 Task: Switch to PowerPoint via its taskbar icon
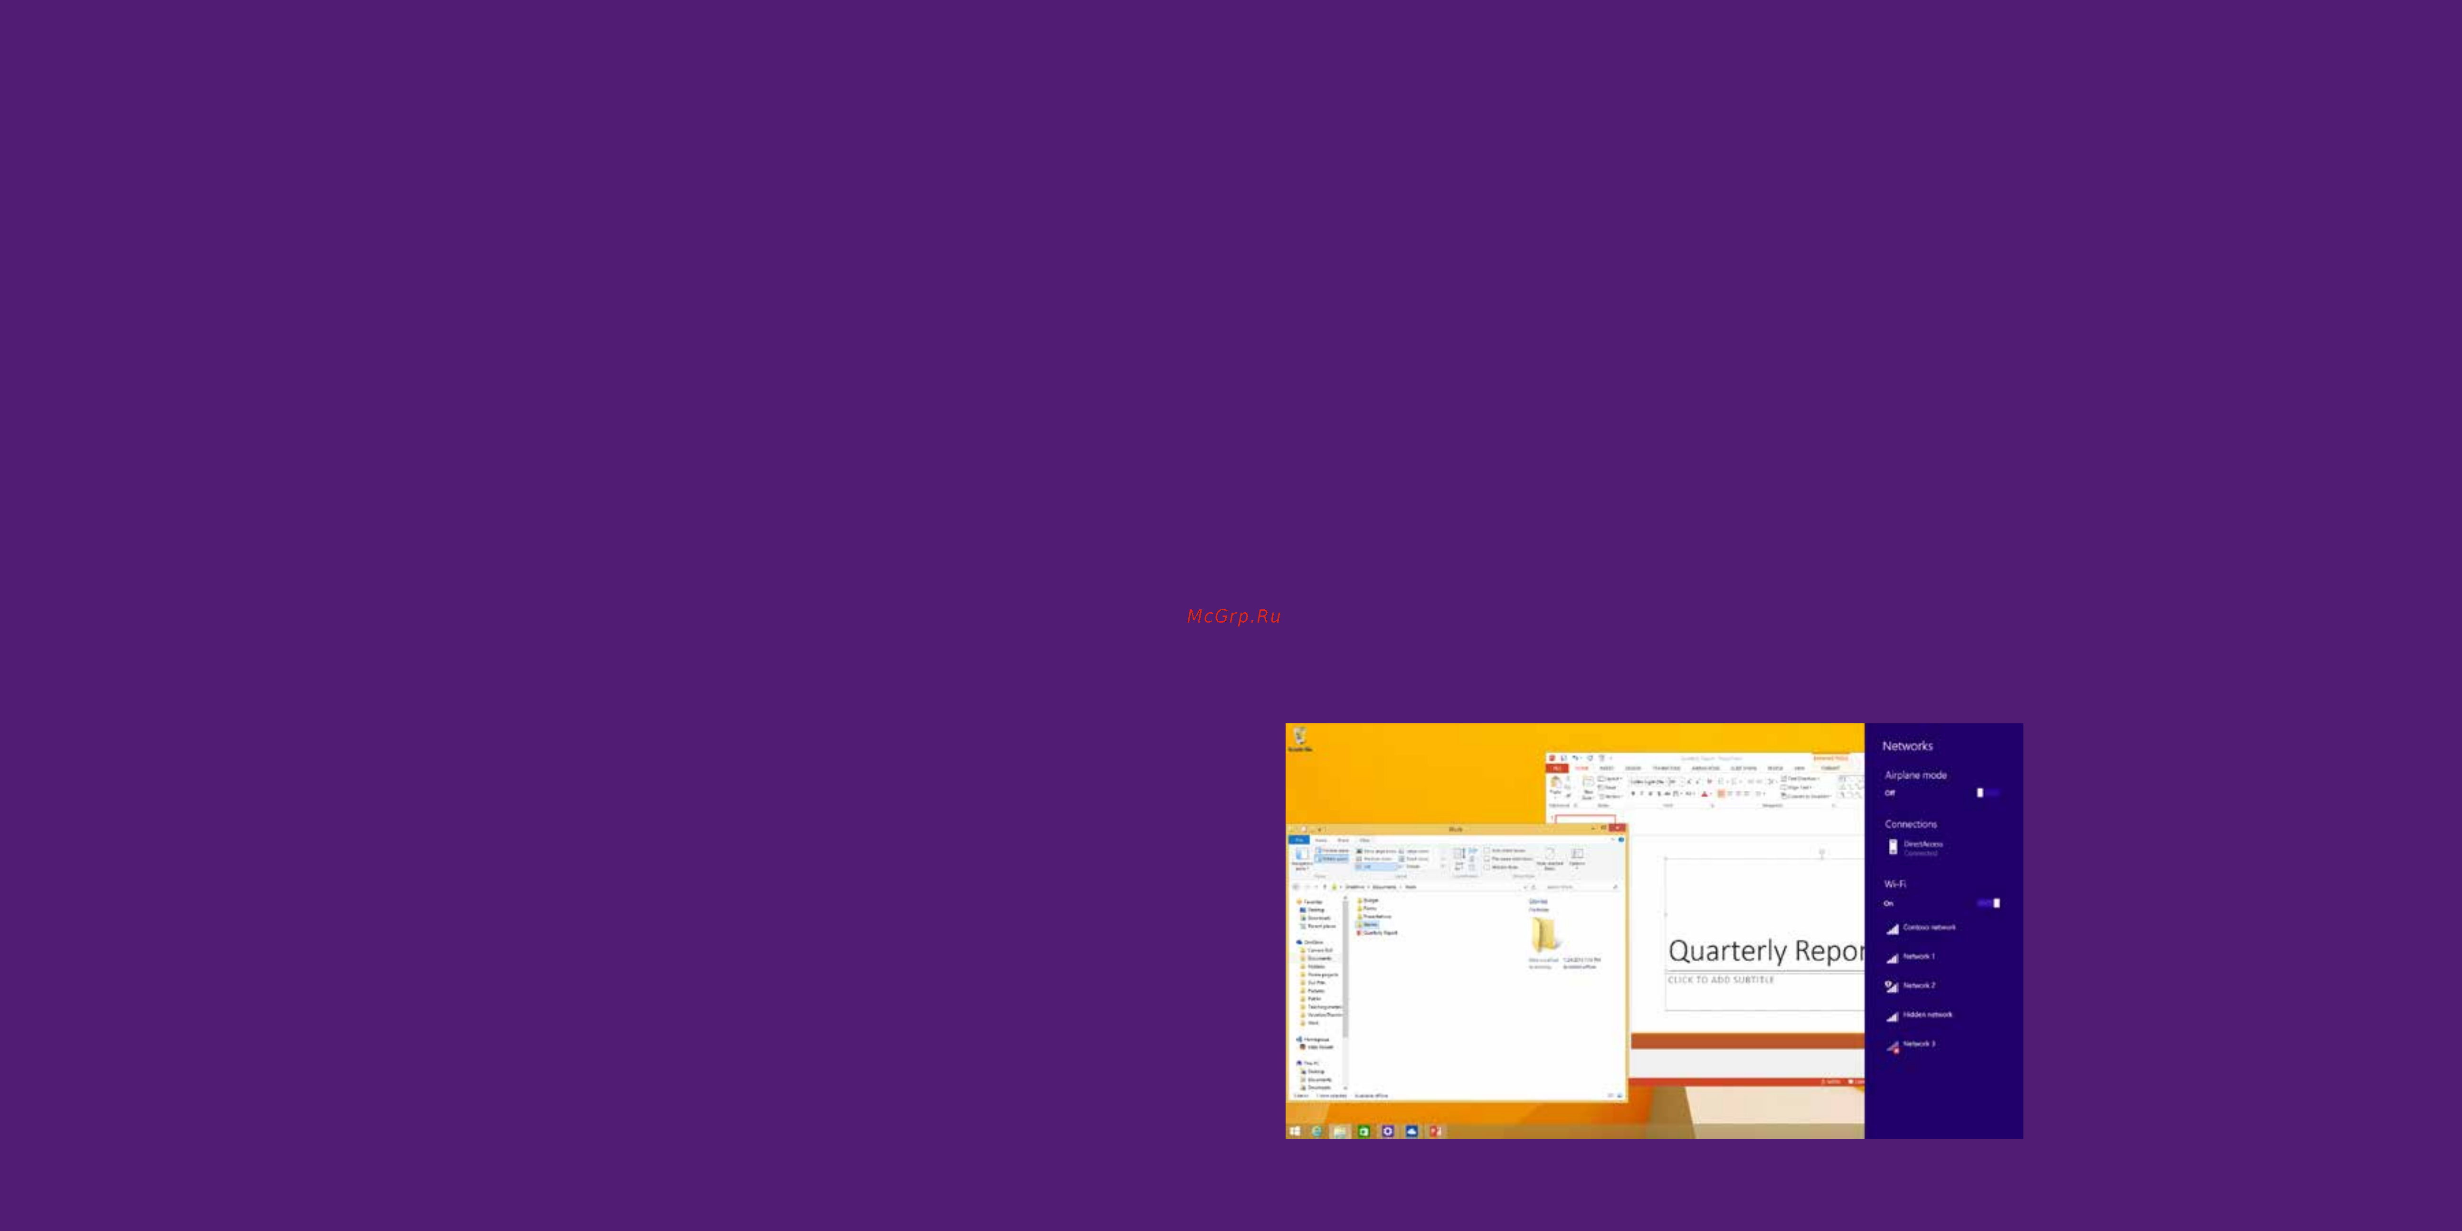pos(1436,1131)
